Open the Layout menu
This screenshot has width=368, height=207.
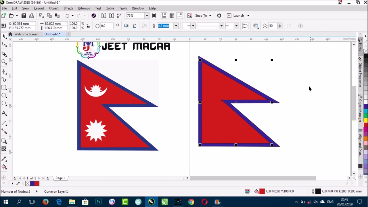click(39, 8)
